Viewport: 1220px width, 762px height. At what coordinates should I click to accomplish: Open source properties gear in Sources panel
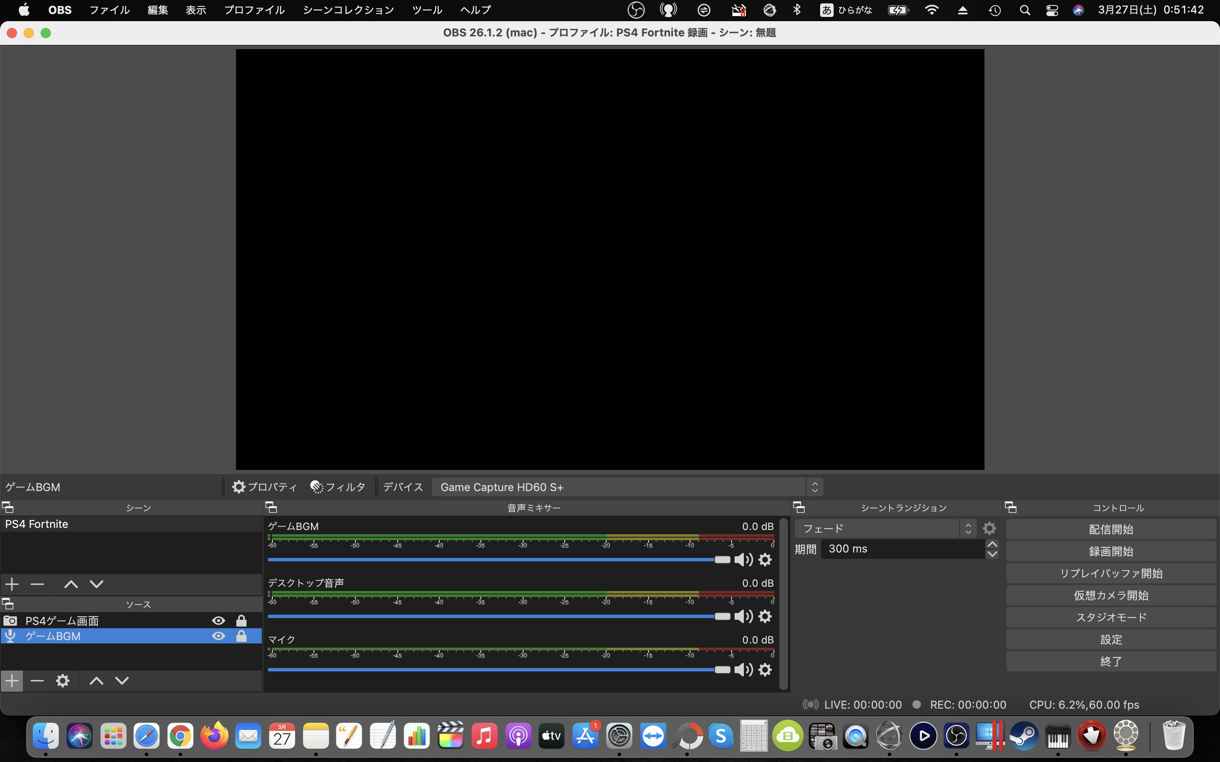click(63, 681)
